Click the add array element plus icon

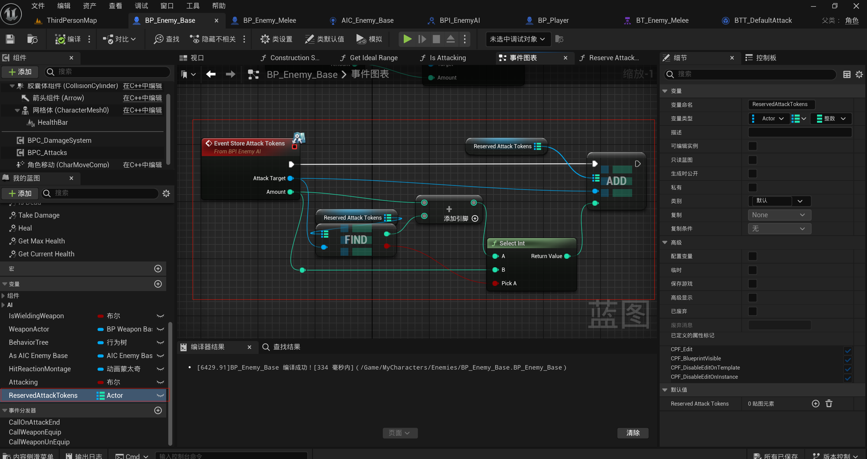point(815,404)
